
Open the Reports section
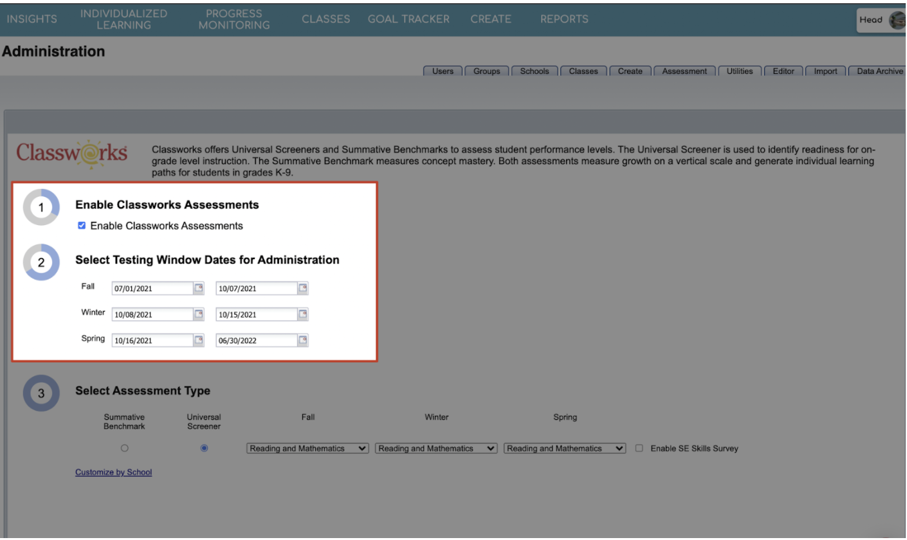[564, 19]
